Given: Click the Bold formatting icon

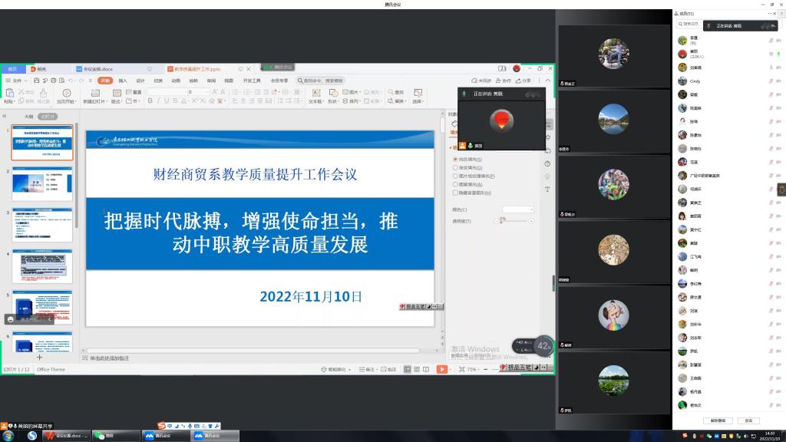Looking at the screenshot, I should [151, 101].
